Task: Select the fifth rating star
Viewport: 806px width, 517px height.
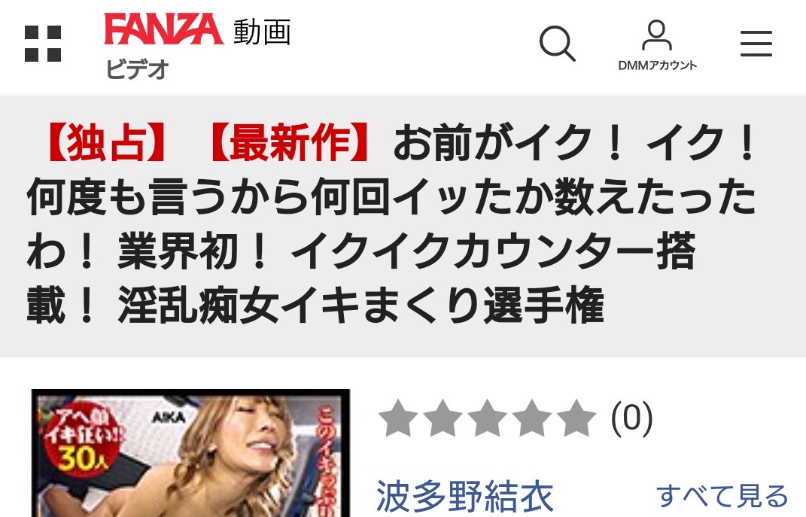Action: tap(576, 418)
